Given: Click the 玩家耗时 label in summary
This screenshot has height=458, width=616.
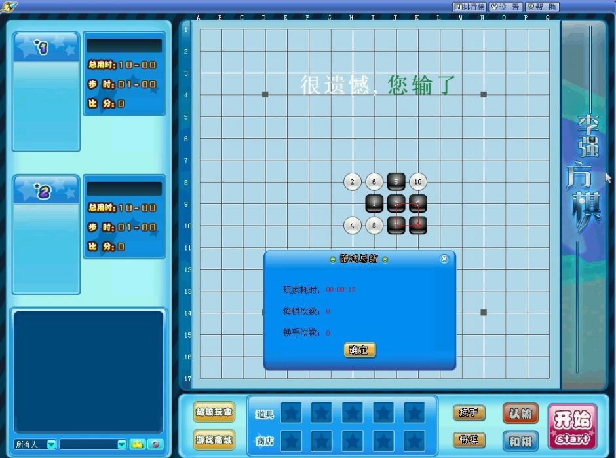Looking at the screenshot, I should (301, 290).
